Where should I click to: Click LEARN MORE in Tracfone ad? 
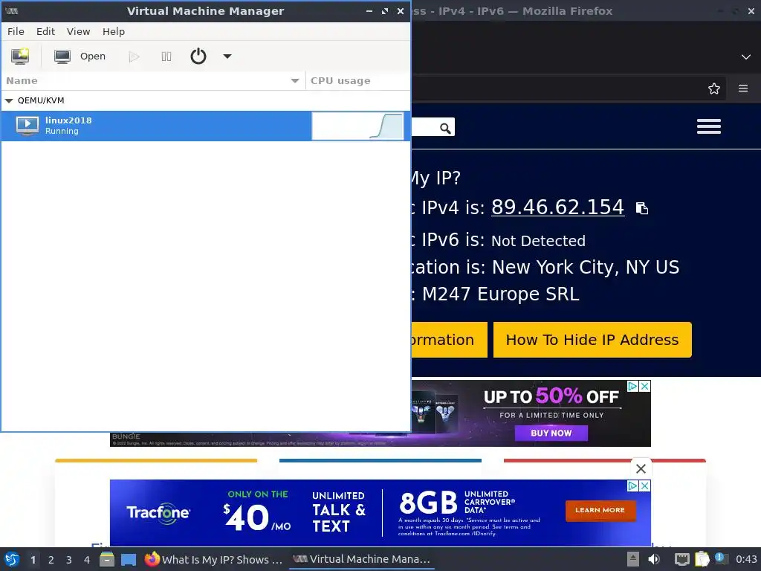600,510
